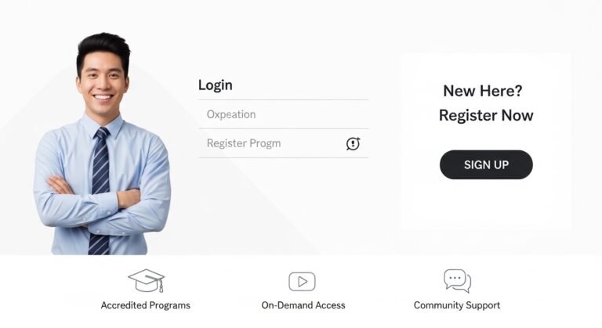Open the Accredited Programs label
The width and height of the screenshot is (602, 328).
coord(146,305)
